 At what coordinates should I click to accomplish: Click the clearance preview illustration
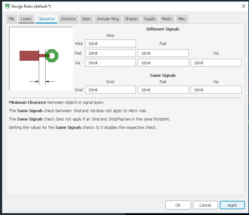(x=41, y=59)
